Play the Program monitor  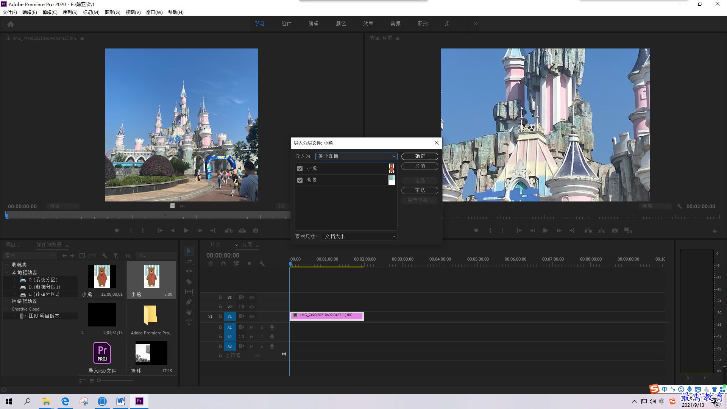pos(545,230)
